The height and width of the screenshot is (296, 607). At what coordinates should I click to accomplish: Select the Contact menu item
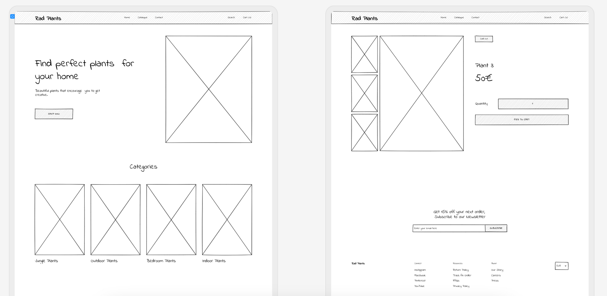(159, 17)
